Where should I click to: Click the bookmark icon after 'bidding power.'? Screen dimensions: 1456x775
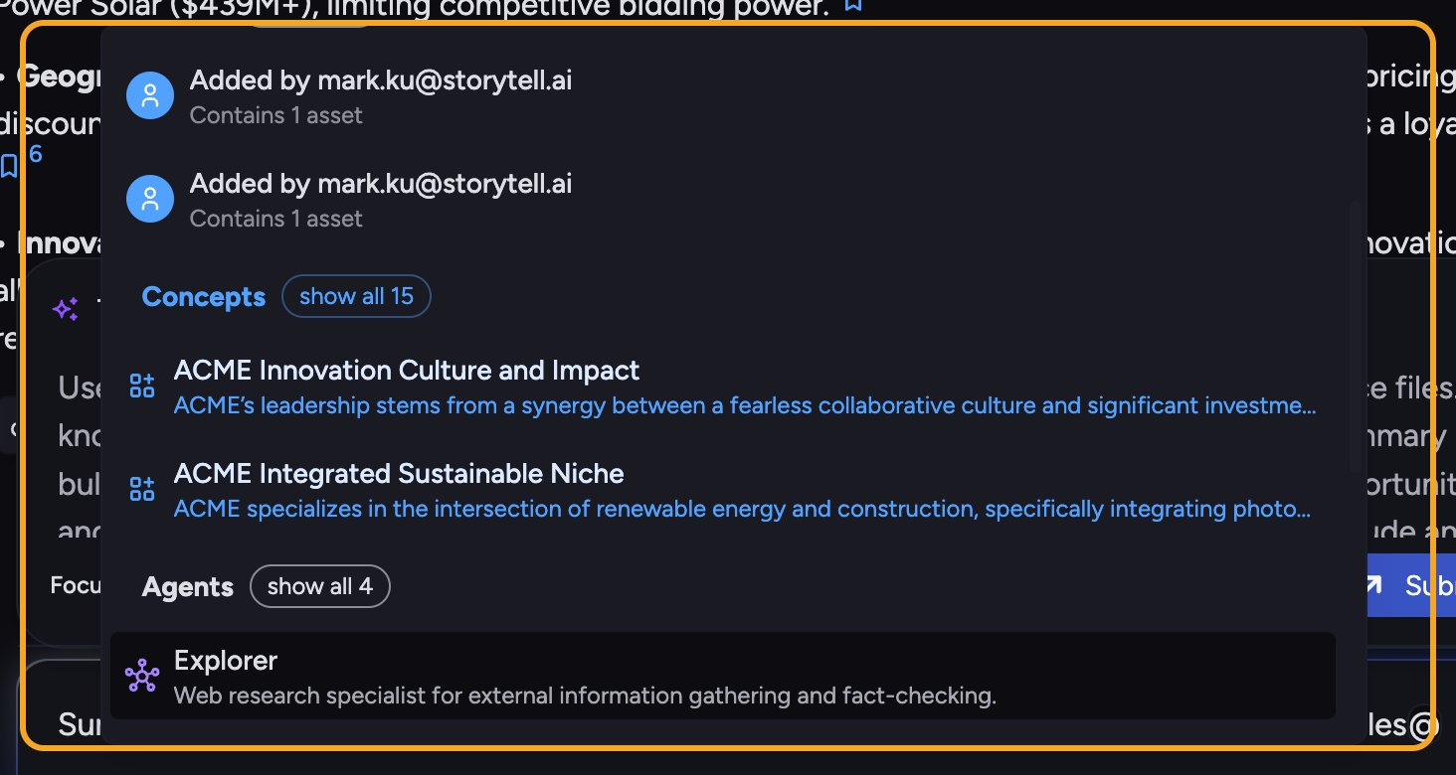(x=853, y=5)
